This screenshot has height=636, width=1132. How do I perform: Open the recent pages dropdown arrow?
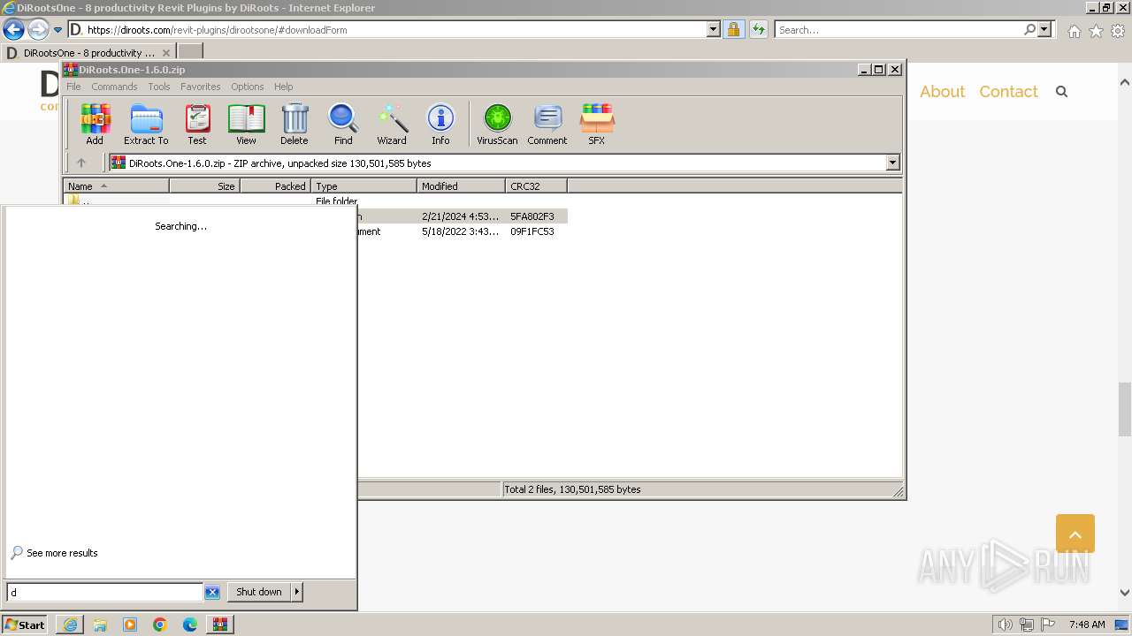click(x=58, y=30)
